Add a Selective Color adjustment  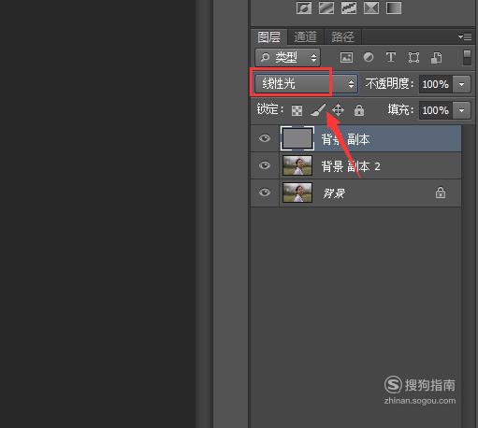pos(371,7)
